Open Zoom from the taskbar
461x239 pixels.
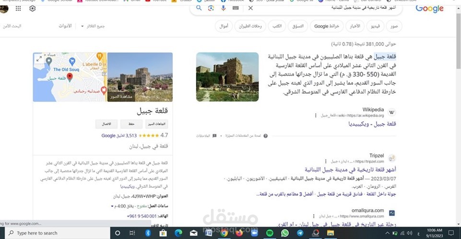[x=254, y=233]
